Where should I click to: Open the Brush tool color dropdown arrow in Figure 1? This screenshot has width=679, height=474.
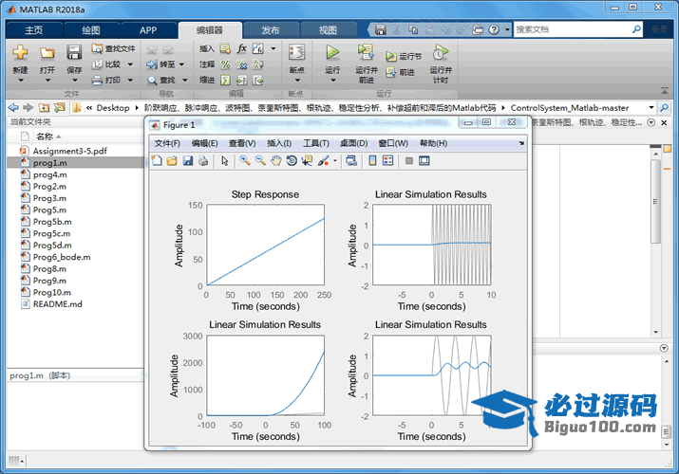(334, 161)
